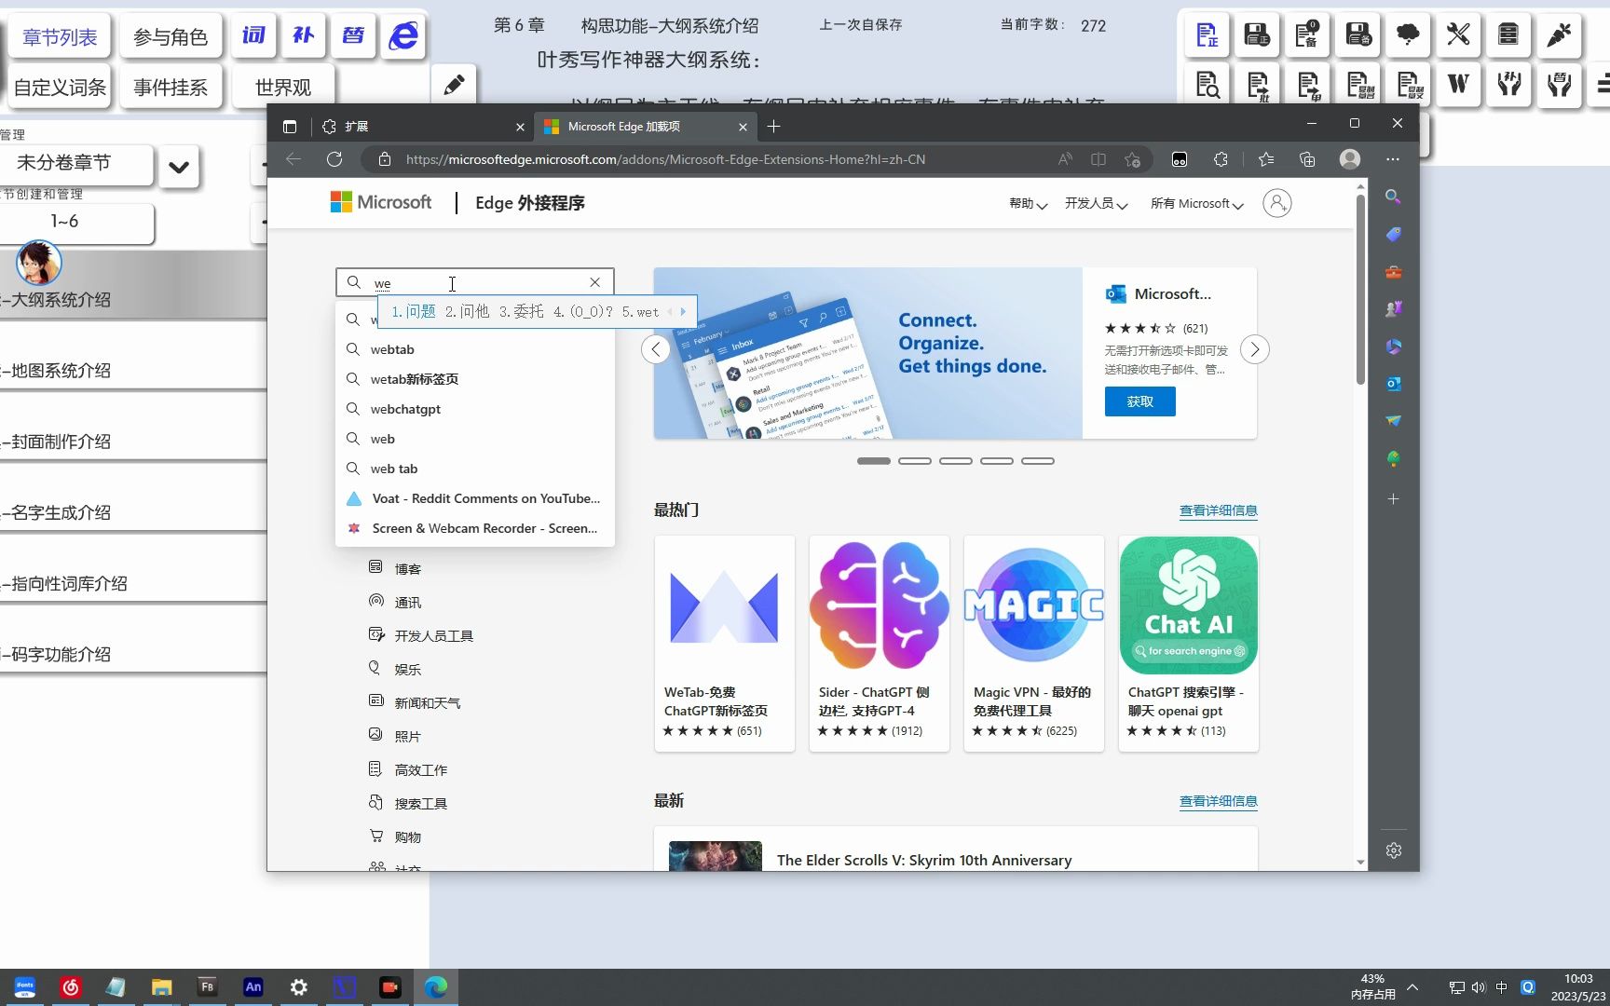Image resolution: width=1610 pixels, height=1006 pixels.
Task: Click the Edge profile avatar icon
Action: point(1349,159)
